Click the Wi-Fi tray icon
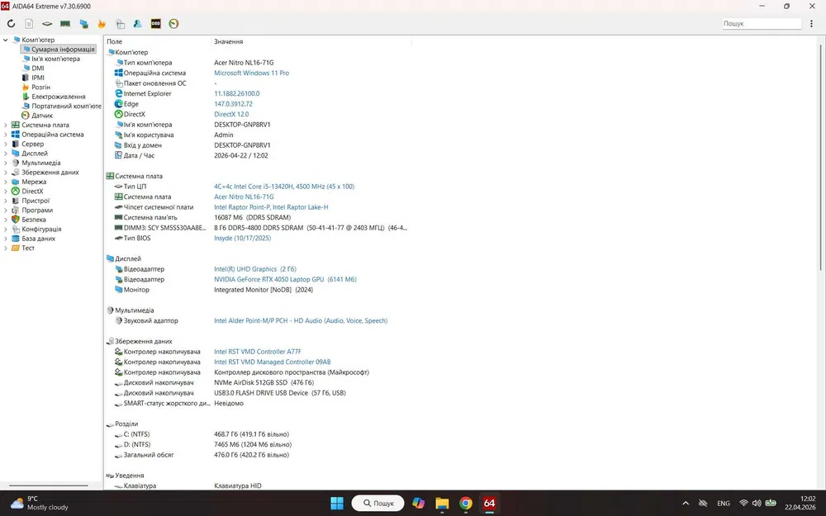This screenshot has width=826, height=516. pos(743,504)
